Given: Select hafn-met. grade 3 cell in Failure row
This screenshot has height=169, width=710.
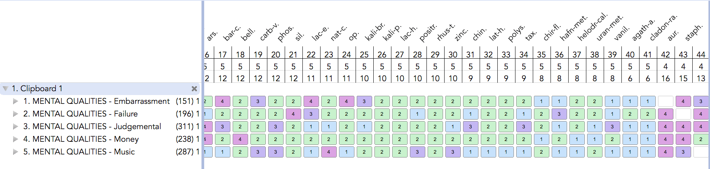Looking at the screenshot, I should [559, 114].
